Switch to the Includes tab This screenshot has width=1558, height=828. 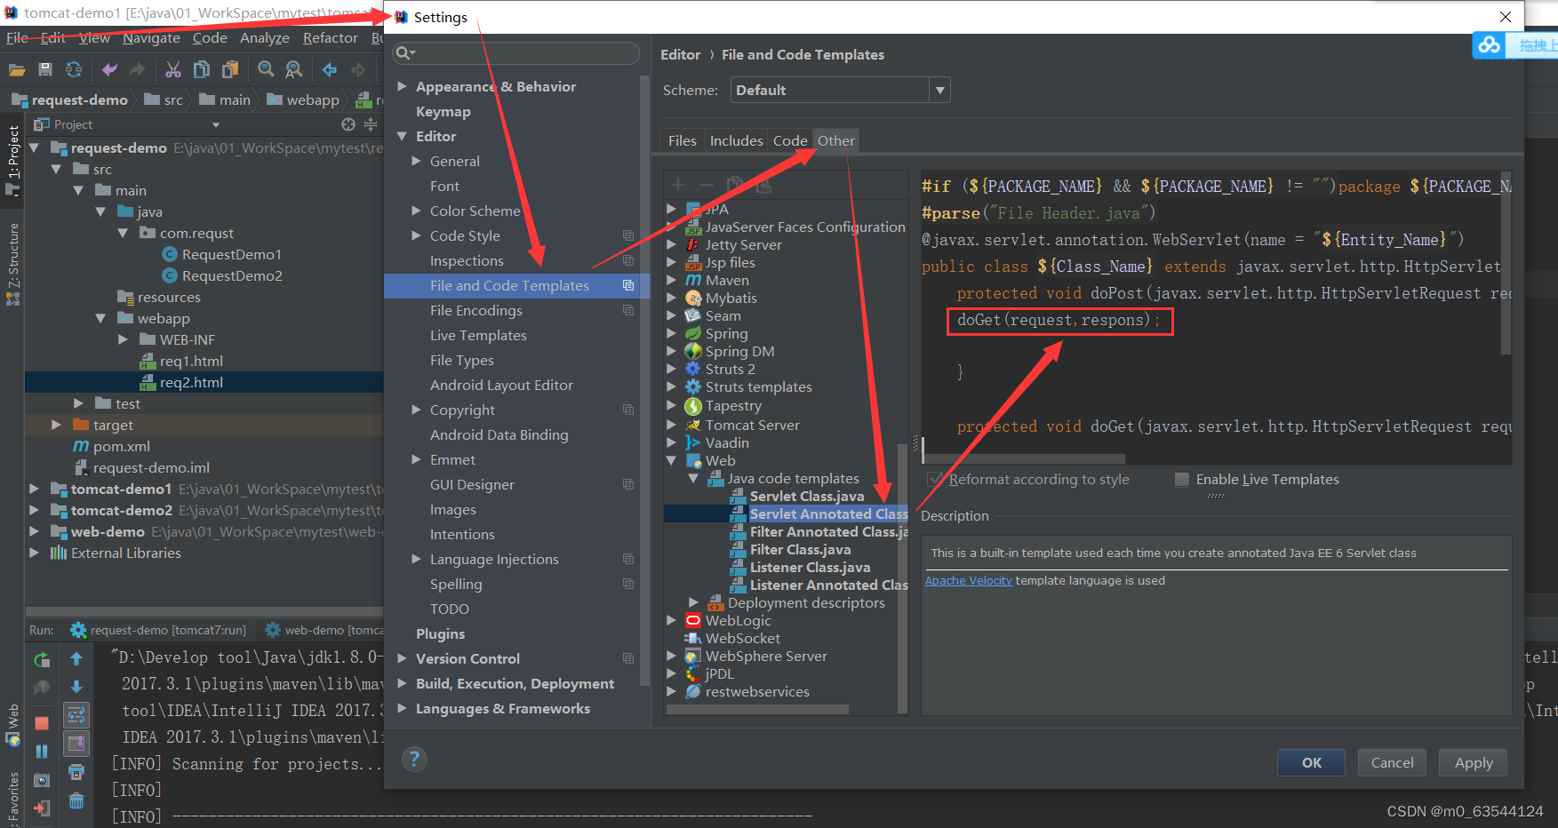point(735,140)
